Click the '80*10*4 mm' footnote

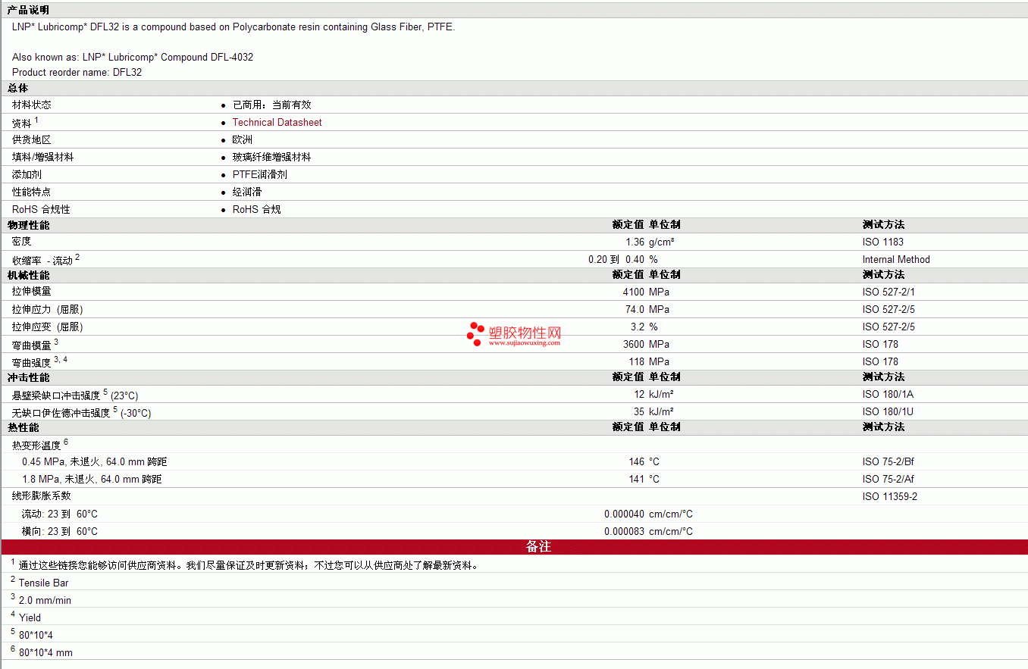45,652
